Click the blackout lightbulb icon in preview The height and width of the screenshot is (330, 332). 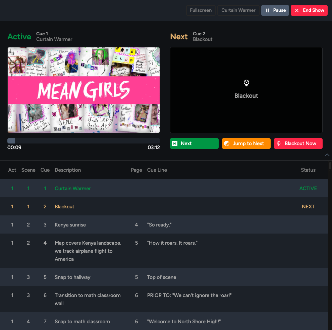click(246, 83)
